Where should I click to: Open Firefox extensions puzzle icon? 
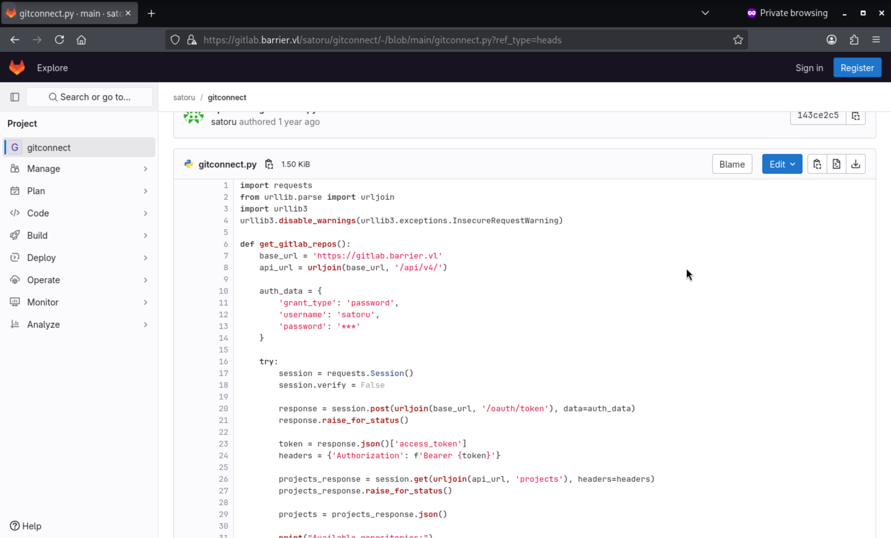click(854, 40)
